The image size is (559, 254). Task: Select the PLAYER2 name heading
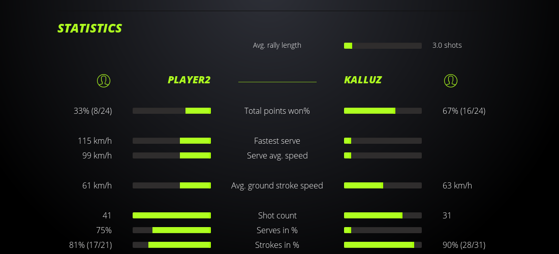[189, 80]
